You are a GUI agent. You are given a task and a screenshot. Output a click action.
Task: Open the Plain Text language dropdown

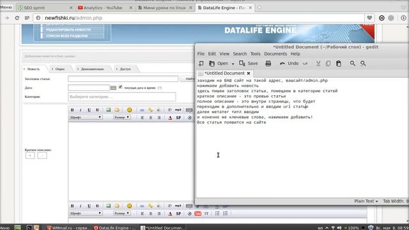(366, 201)
